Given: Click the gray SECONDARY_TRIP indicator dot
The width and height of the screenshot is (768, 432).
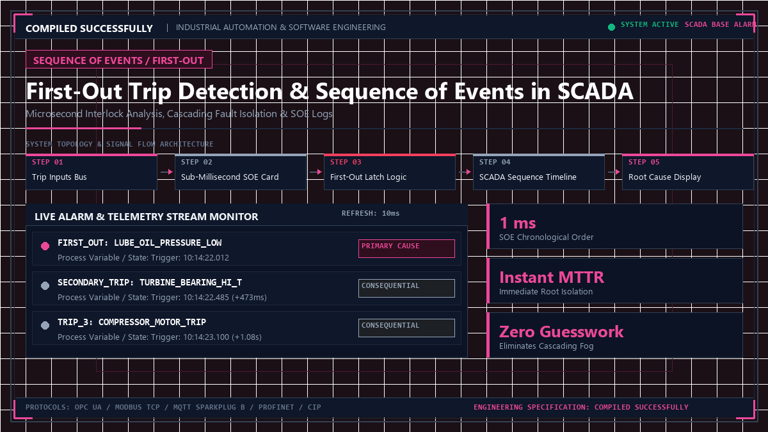Looking at the screenshot, I should point(45,286).
